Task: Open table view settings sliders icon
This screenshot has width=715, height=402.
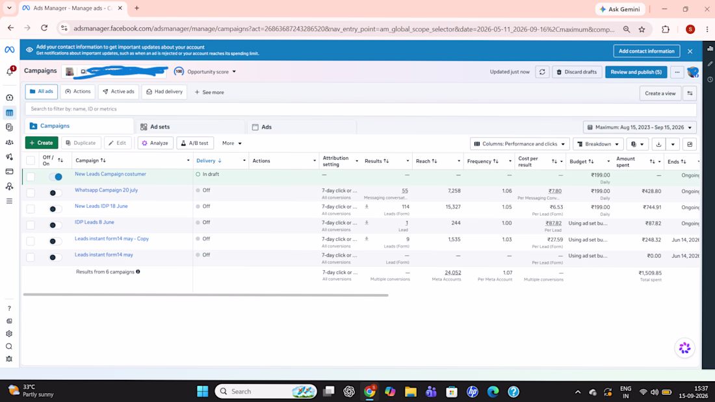Action: (690, 94)
